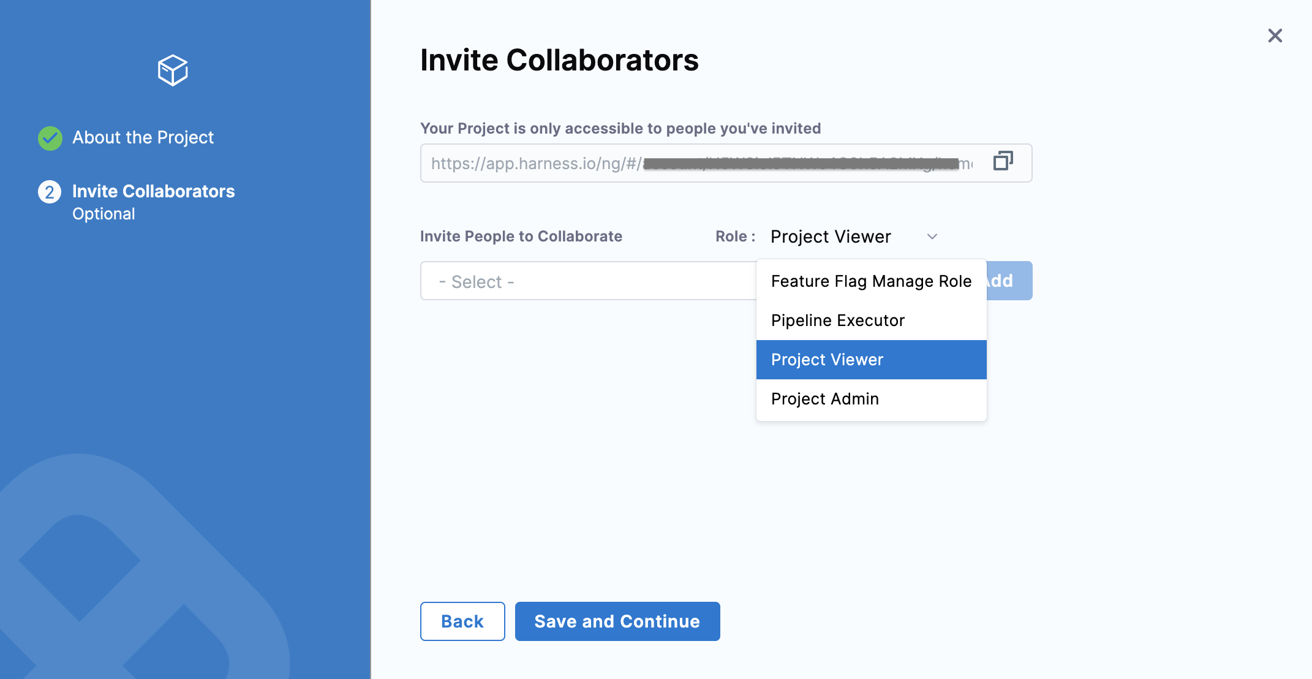
Task: Collapse the Role dropdown using its chevron
Action: click(x=932, y=237)
